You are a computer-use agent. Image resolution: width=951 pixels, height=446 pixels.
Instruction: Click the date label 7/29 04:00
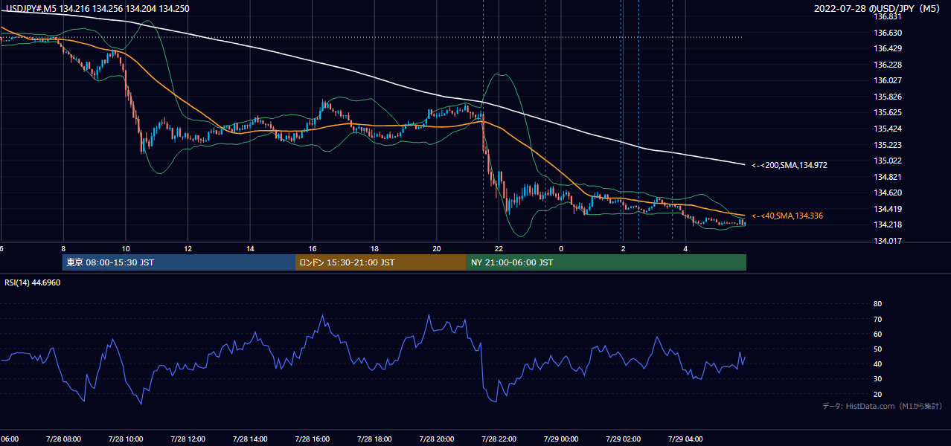click(685, 439)
